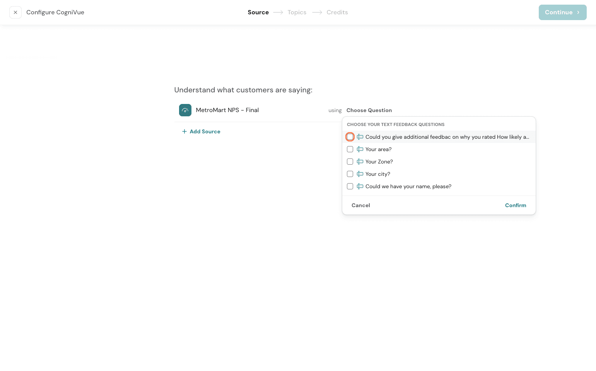Viewport: 596px width, 371px height.
Task: Click the Continue button
Action: (x=562, y=12)
